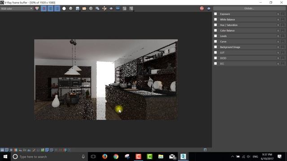287x161 pixels.
Task: Open the Curve options menu icon
Action: (283, 42)
